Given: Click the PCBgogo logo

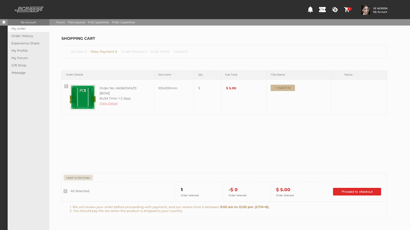Looking at the screenshot, I should click(x=29, y=9).
